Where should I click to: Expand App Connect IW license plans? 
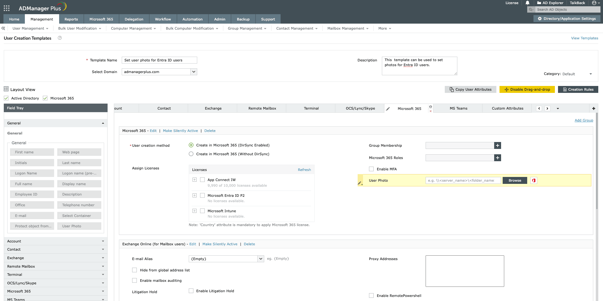pos(195,180)
